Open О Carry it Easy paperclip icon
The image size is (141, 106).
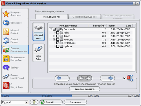pos(6,85)
